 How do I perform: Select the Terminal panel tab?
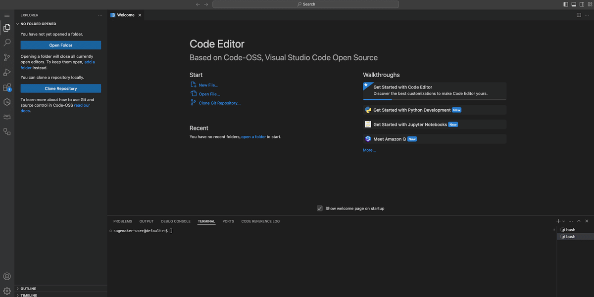[206, 221]
